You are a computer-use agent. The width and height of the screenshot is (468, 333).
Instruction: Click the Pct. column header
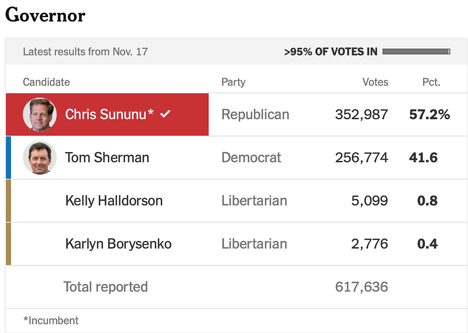point(431,82)
